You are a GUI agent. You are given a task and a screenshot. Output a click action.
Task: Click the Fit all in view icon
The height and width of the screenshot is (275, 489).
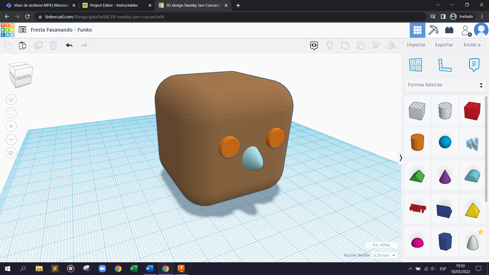(11, 113)
